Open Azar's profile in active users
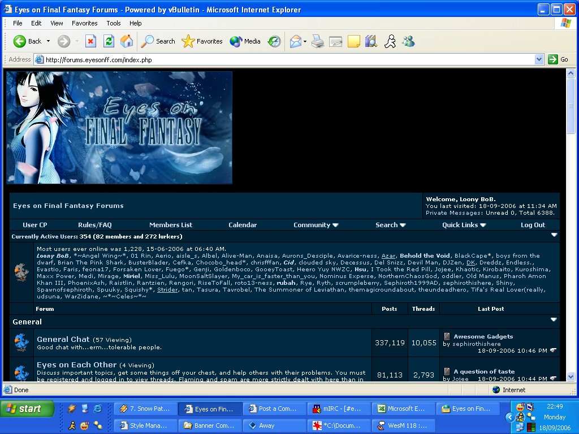This screenshot has width=579, height=434. pyautogui.click(x=388, y=256)
